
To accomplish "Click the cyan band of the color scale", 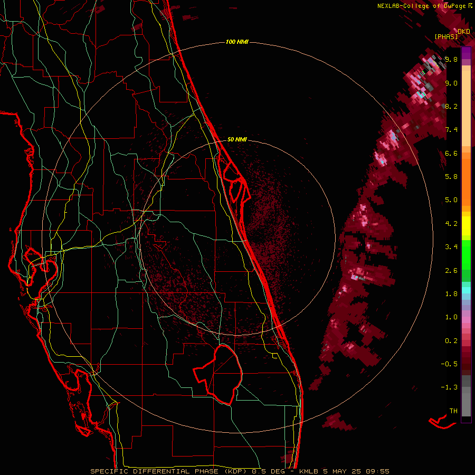I will click(x=466, y=290).
